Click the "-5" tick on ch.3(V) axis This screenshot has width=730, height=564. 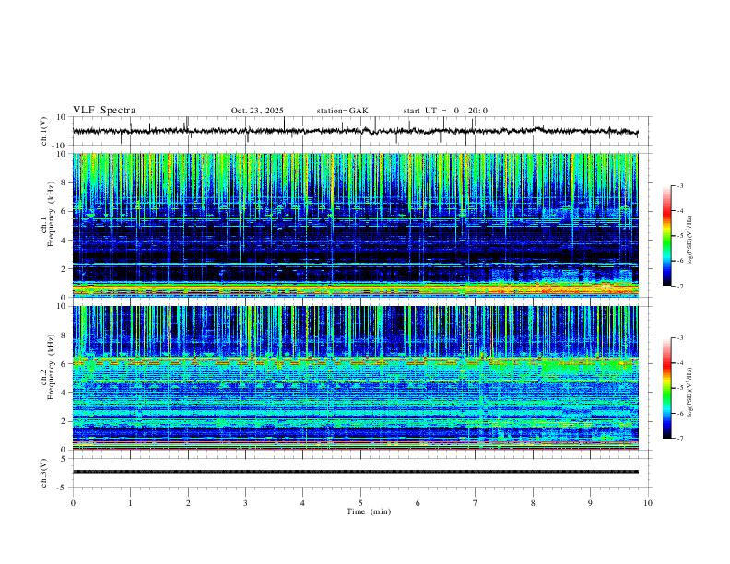click(x=63, y=488)
